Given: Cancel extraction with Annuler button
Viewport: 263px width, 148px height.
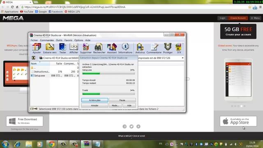Looking at the screenshot, I should pos(95,105).
